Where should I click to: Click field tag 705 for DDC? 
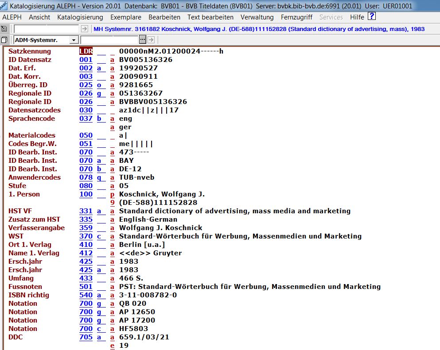click(x=86, y=337)
